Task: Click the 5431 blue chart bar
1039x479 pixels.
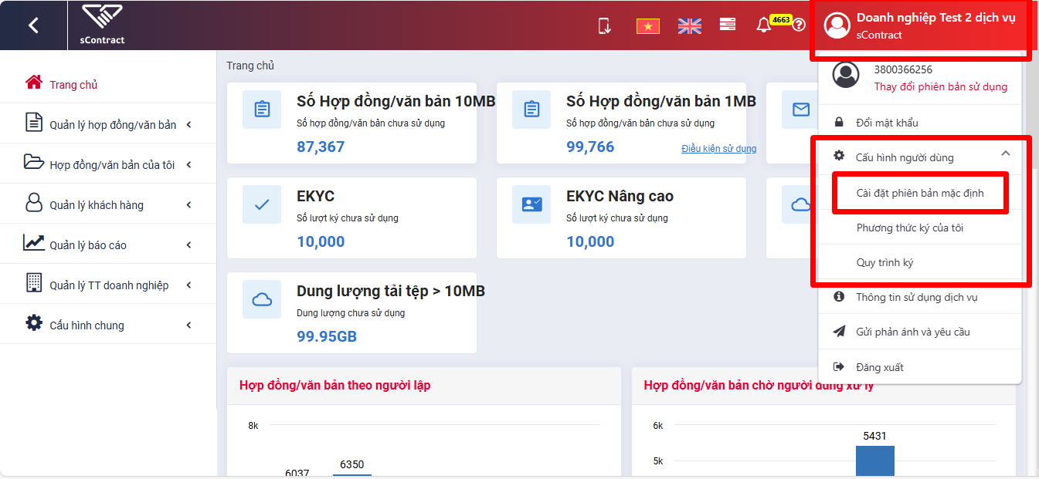Action: (874, 460)
